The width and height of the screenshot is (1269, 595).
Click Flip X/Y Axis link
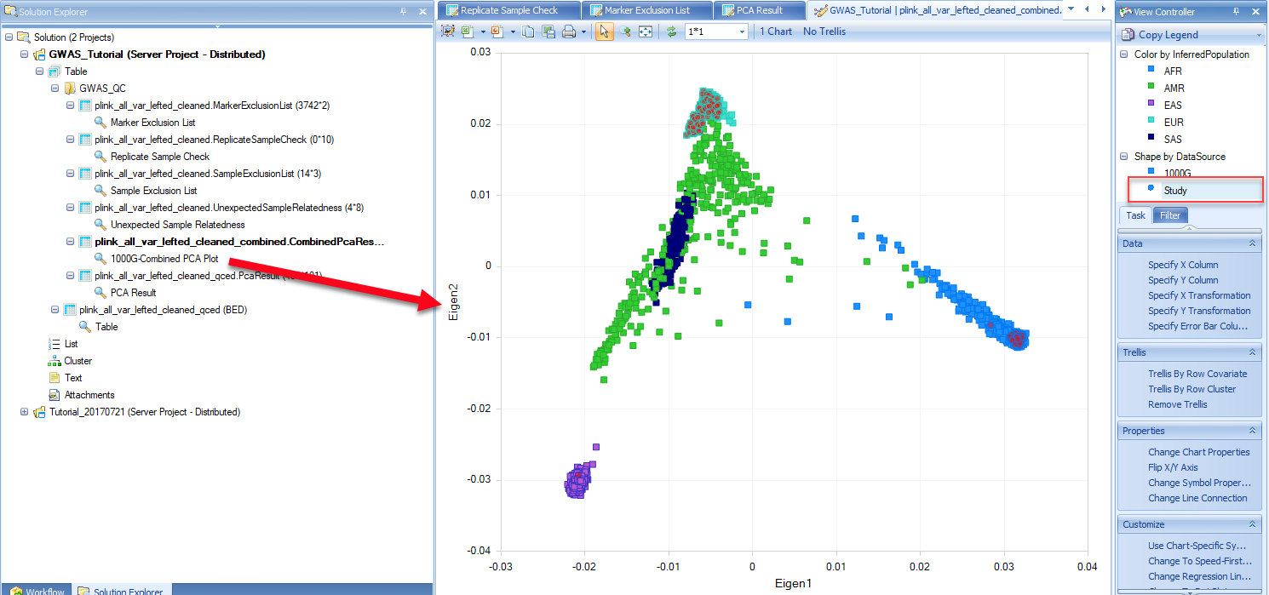tap(1173, 467)
